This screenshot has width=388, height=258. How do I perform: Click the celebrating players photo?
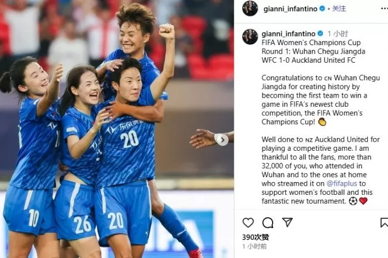point(117,129)
